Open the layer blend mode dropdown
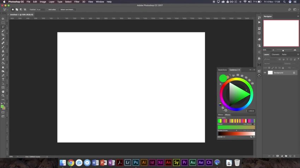 pyautogui.click(x=274, y=64)
